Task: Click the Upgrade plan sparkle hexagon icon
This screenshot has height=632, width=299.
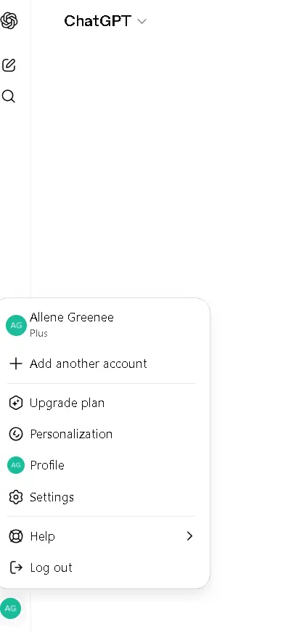Action: pos(16,403)
